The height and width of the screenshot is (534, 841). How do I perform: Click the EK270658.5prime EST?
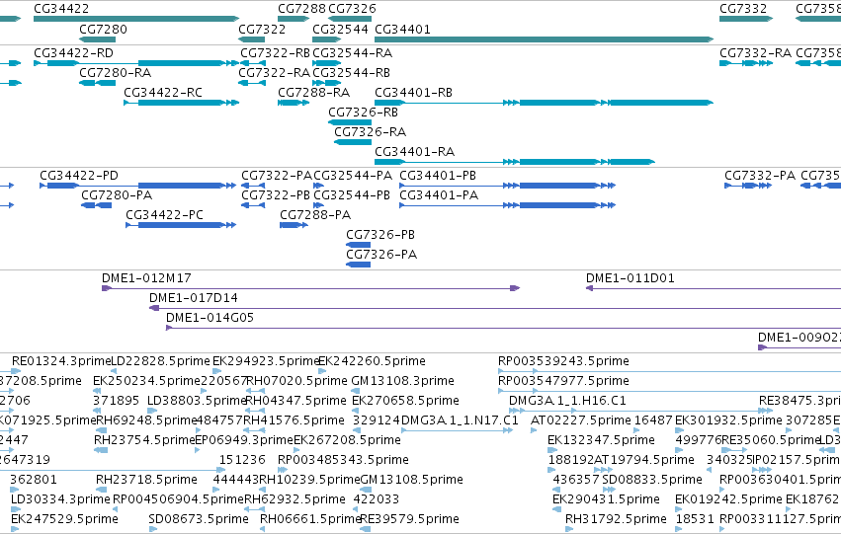[x=356, y=411]
